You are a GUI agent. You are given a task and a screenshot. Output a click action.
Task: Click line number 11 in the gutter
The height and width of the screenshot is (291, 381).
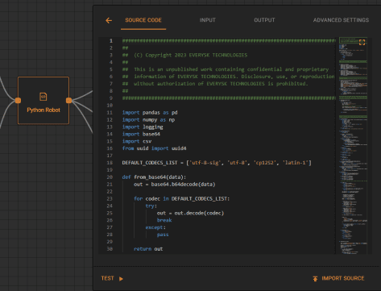[x=110, y=113]
